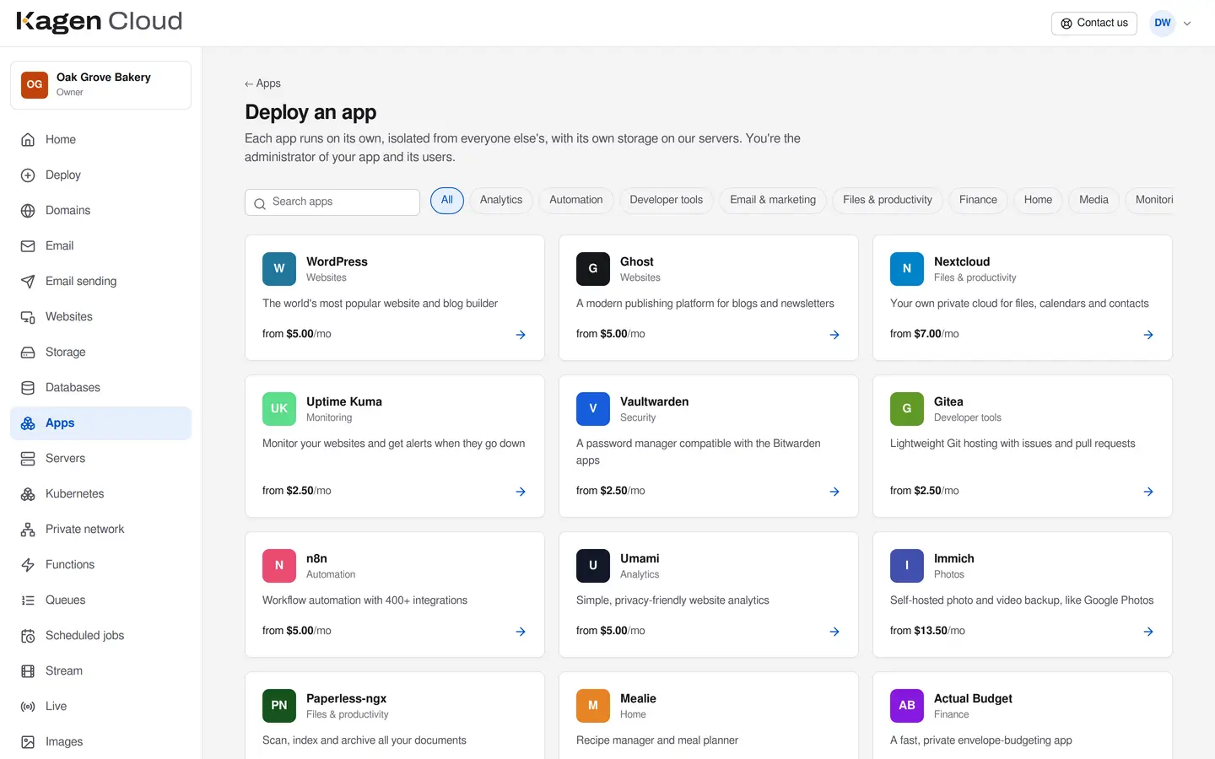Image resolution: width=1215 pixels, height=759 pixels.
Task: Open the Home sidebar icon
Action: click(x=28, y=140)
